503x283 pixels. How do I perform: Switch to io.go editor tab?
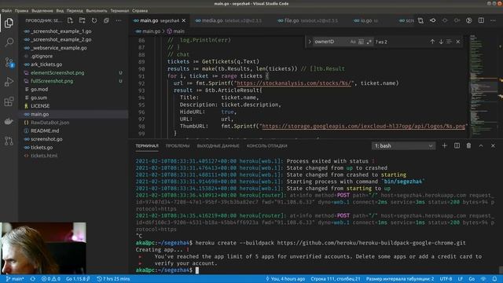coord(365,20)
